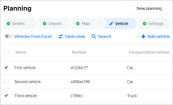Sort by the Name column header
The width and height of the screenshot is (173, 105).
click(21, 52)
